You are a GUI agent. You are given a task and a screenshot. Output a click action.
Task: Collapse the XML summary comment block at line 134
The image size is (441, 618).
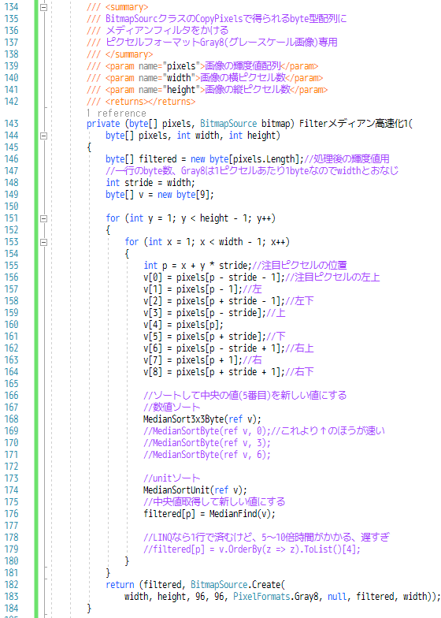[44, 7]
